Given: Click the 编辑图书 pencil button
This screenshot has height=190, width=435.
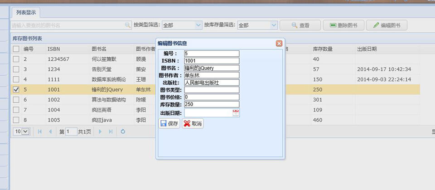Looking at the screenshot, I should pos(387,25).
